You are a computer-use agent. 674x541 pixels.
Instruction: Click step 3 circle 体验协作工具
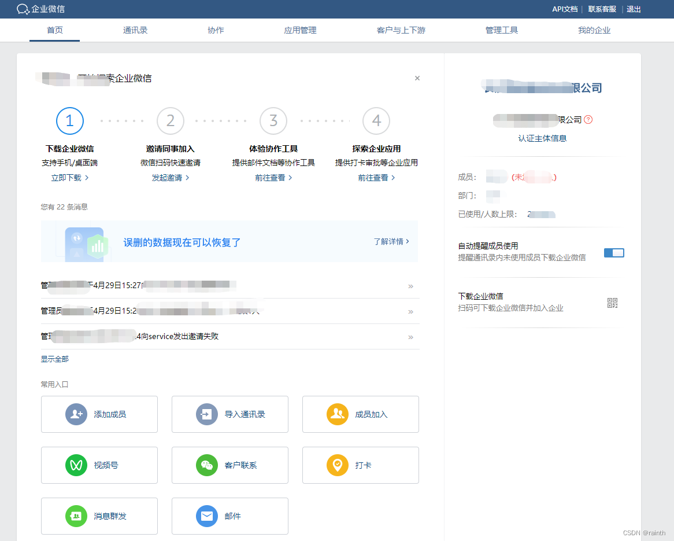[x=273, y=121]
